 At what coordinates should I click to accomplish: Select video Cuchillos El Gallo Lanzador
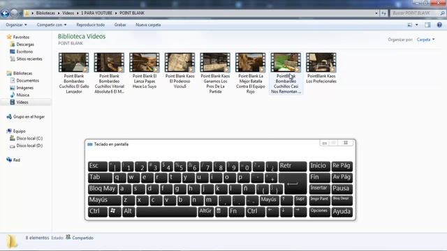coord(74,73)
